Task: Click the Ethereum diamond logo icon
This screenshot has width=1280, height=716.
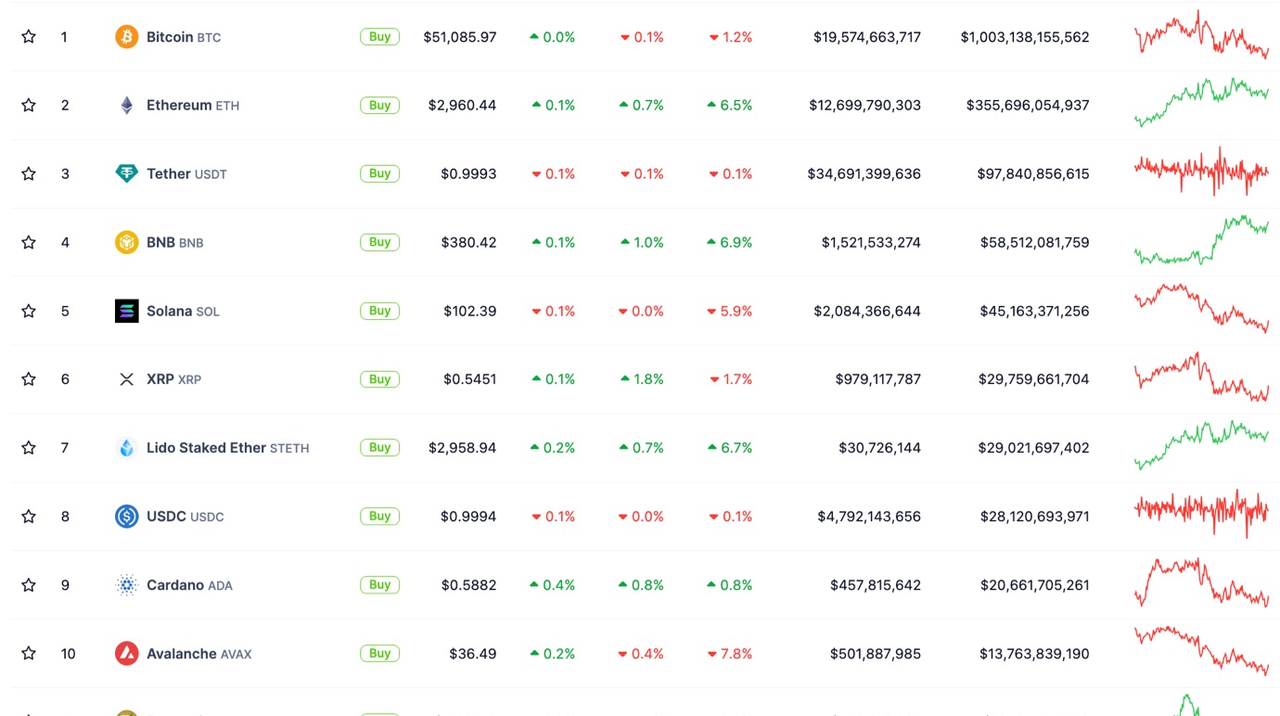Action: click(x=126, y=106)
